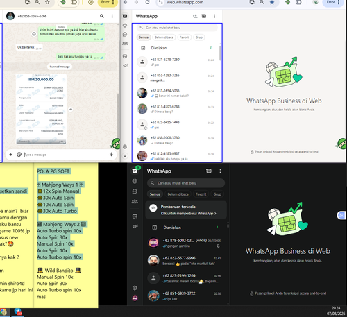Start a new chat in dark WhatsApp header

209,171
